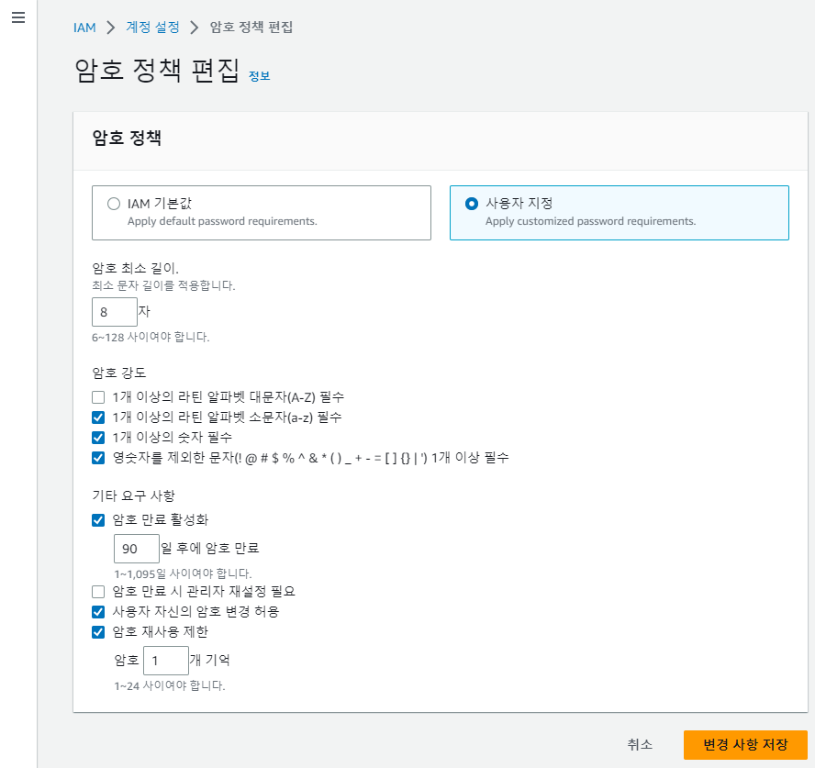
Task: Enable uppercase letter (A-Z) requirement checkbox
Action: coord(98,397)
